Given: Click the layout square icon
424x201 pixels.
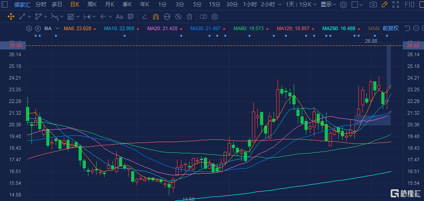Looking at the screenshot, I should click(355, 4).
